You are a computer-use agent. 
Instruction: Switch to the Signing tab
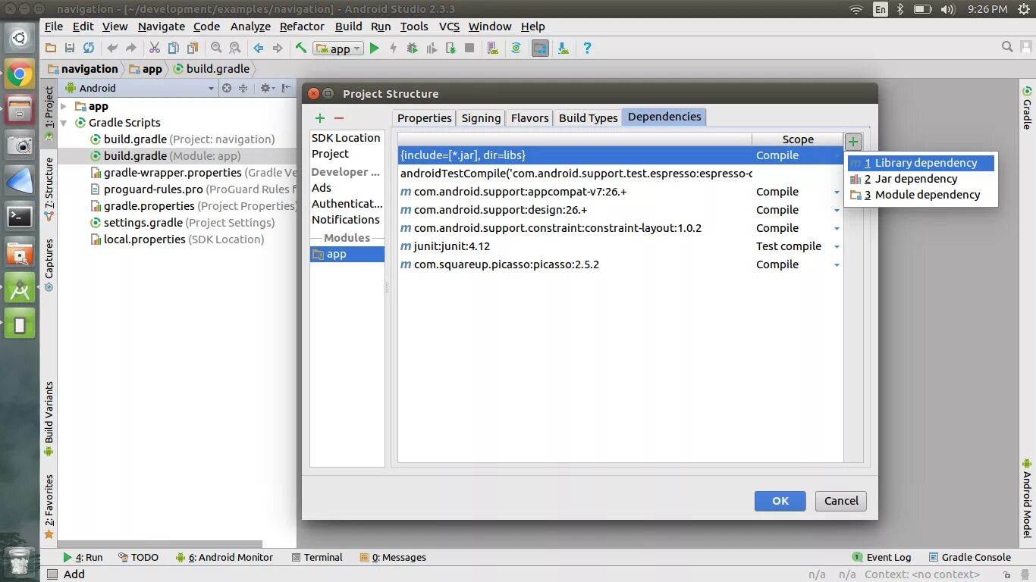click(481, 117)
